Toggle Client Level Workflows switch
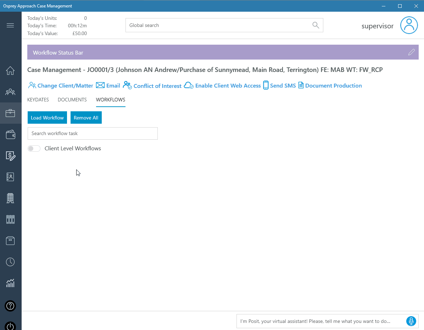Image resolution: width=424 pixels, height=330 pixels. [34, 149]
